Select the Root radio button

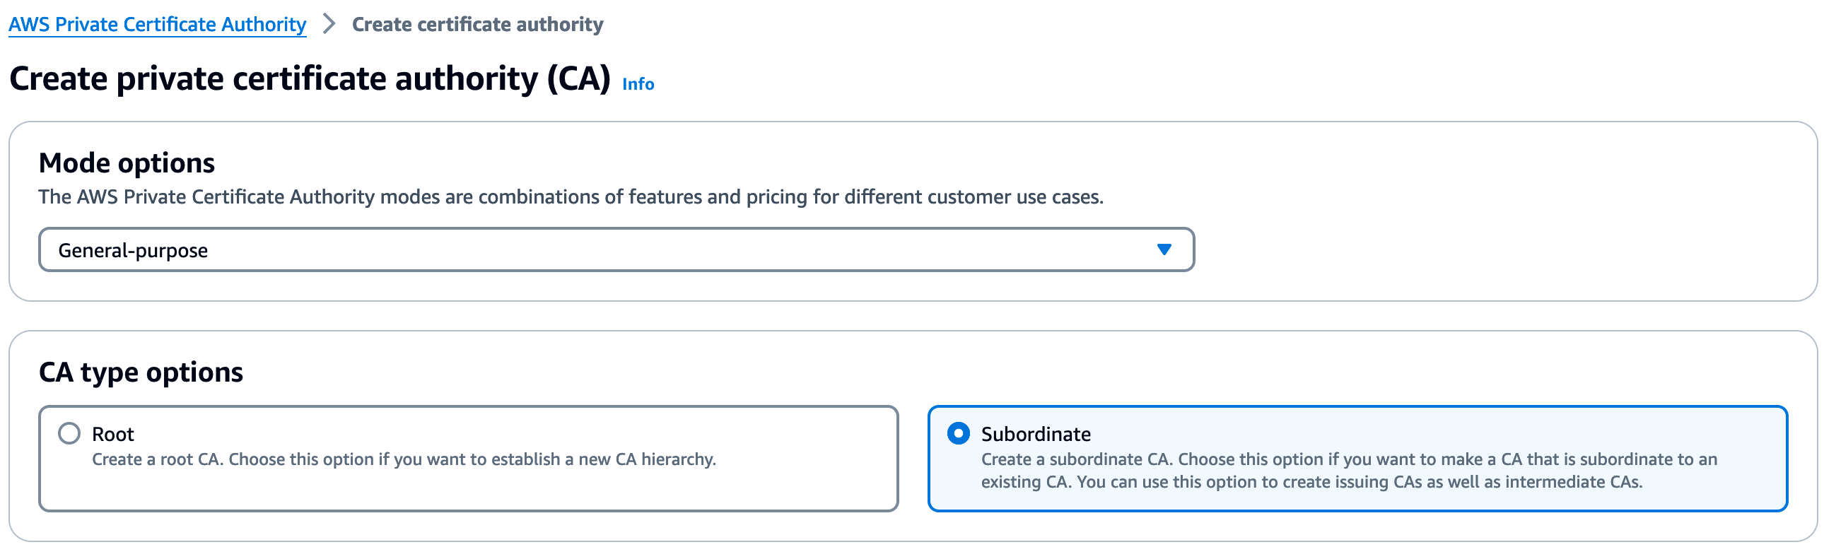69,433
